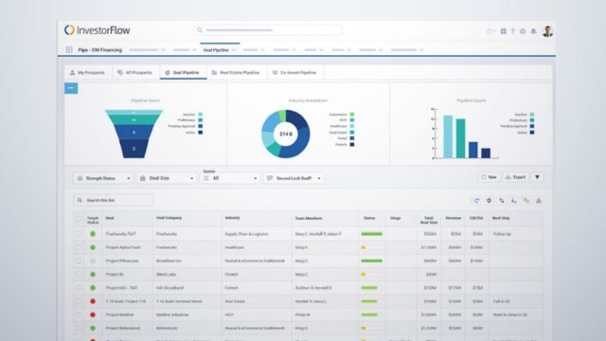Go to the My Prospects tab
Viewport: 606px width, 341px height.
point(87,73)
